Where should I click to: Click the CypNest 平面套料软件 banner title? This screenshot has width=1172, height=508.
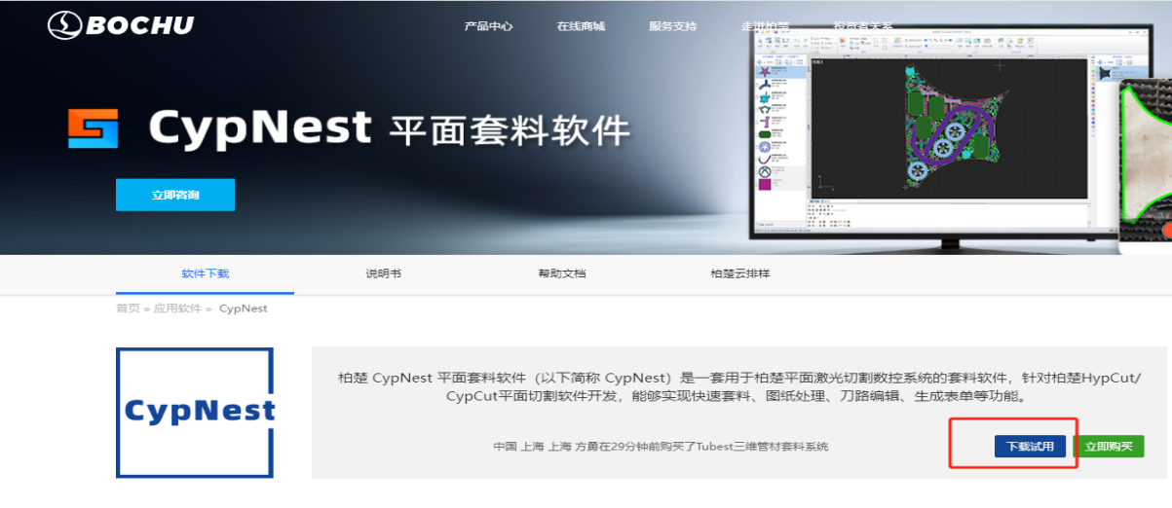tap(390, 127)
